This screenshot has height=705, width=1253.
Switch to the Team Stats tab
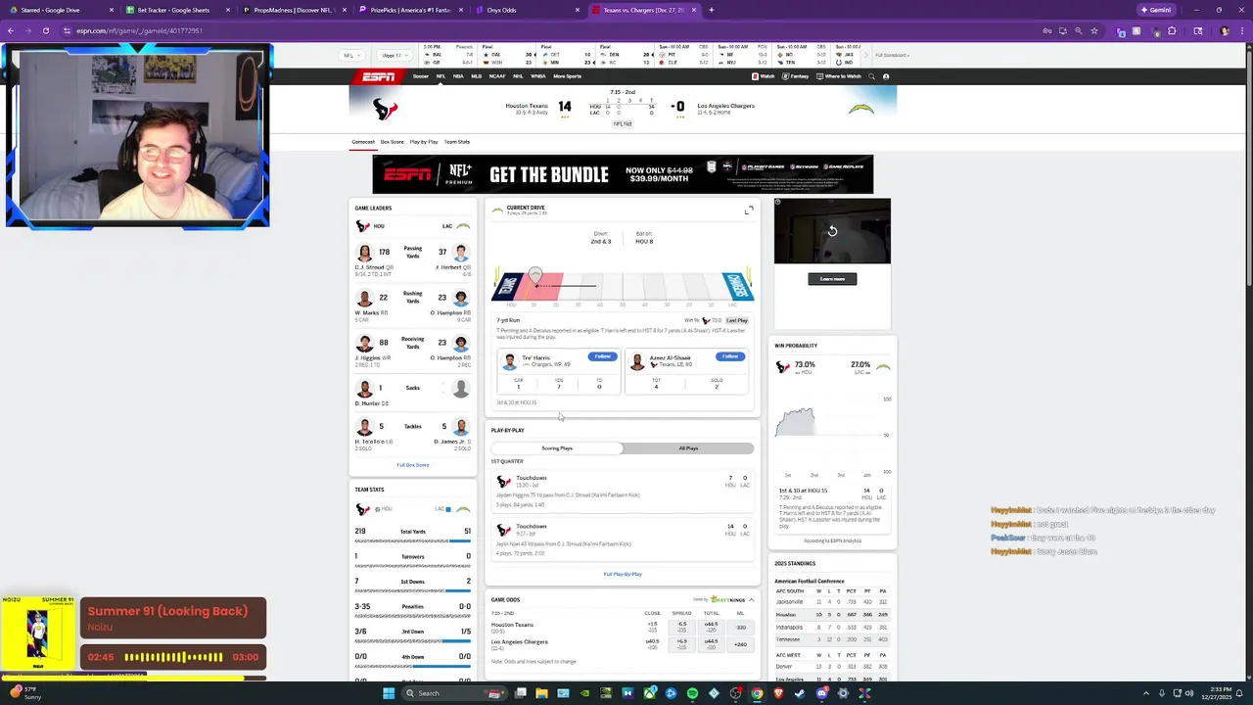457,142
